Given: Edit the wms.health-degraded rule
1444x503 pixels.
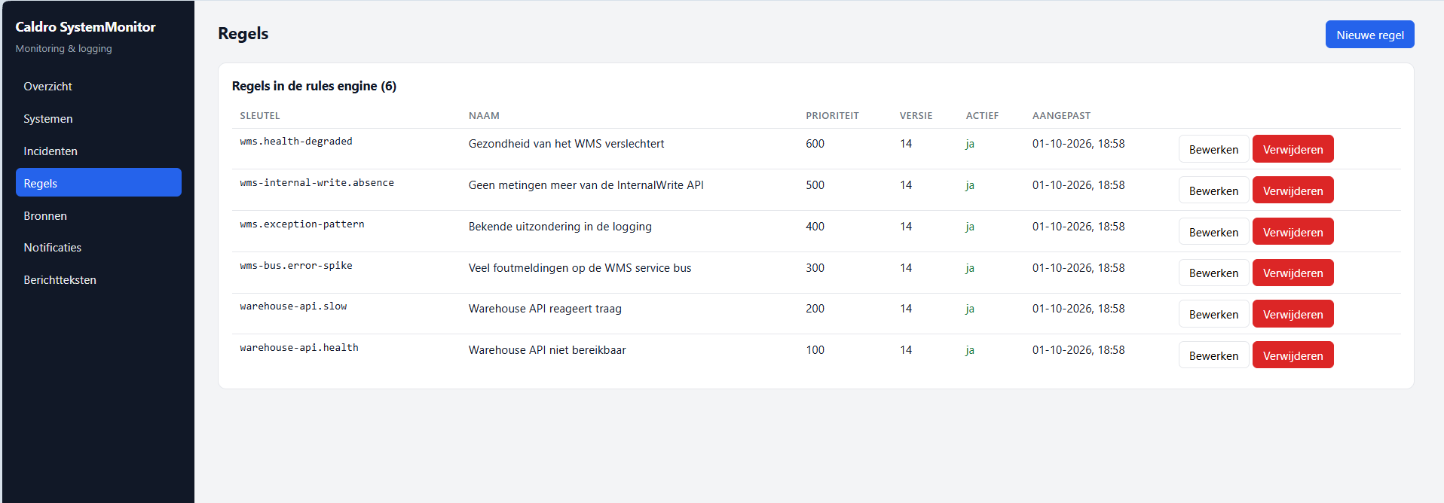Looking at the screenshot, I should pos(1213,149).
